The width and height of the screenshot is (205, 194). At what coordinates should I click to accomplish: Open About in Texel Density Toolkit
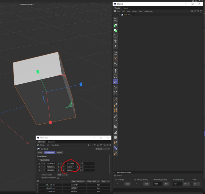click(119, 175)
